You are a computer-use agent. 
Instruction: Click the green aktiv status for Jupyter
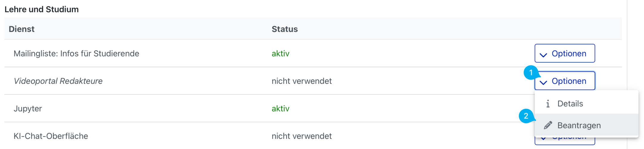(280, 108)
